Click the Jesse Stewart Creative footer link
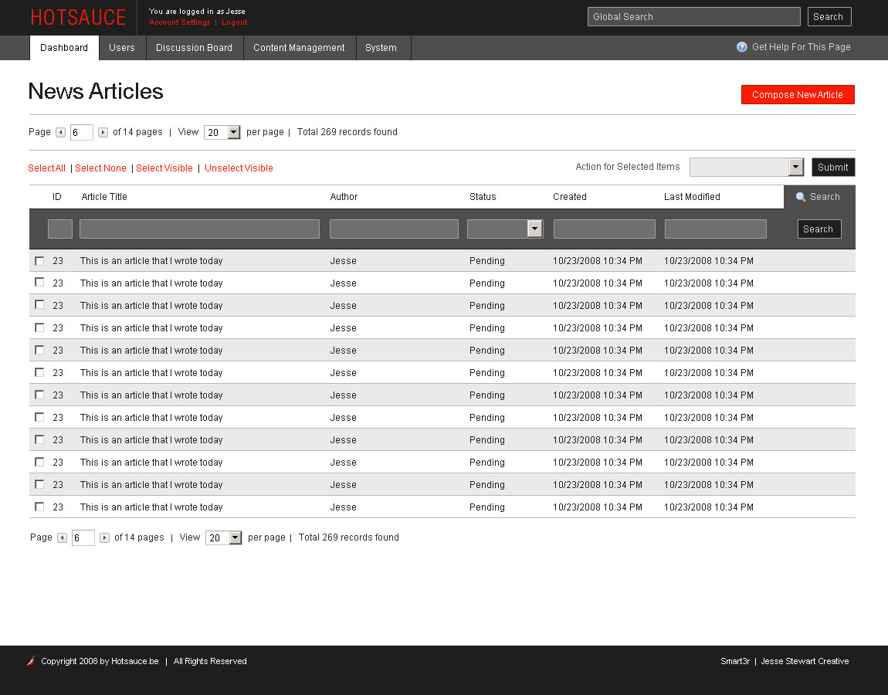This screenshot has width=888, height=695. click(805, 661)
